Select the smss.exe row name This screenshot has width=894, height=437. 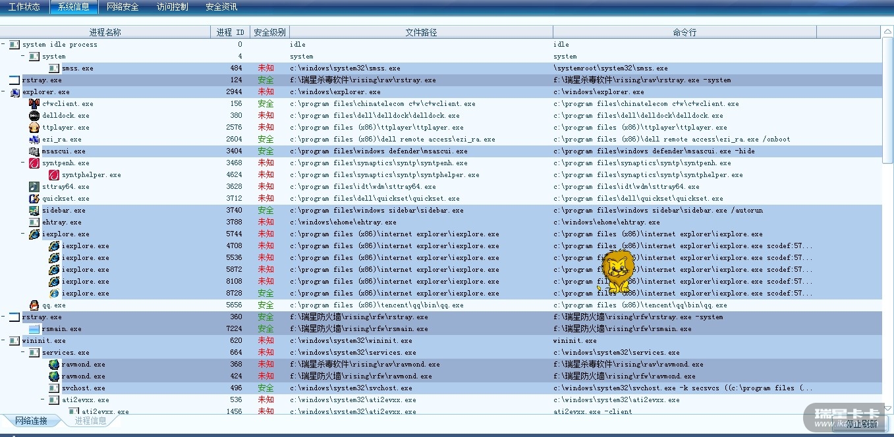click(x=78, y=68)
